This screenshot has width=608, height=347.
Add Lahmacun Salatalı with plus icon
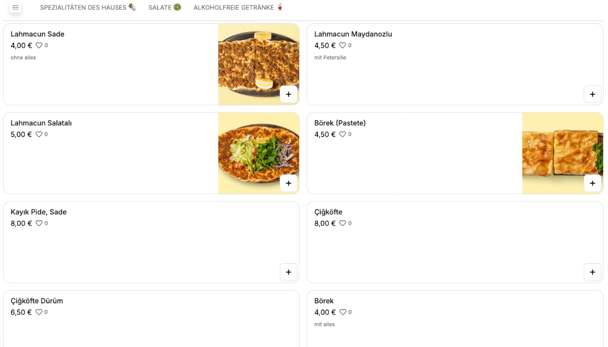tap(288, 183)
